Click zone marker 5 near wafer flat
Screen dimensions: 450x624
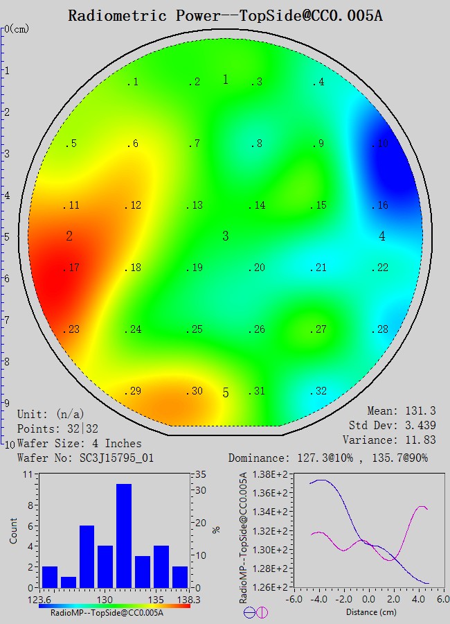225,393
